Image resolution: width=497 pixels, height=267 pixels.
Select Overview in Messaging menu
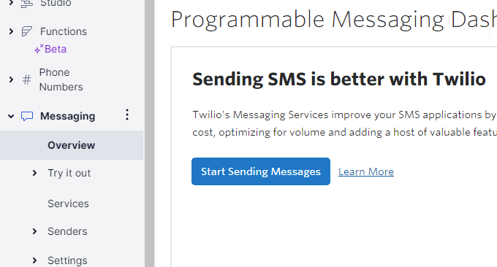(72, 145)
